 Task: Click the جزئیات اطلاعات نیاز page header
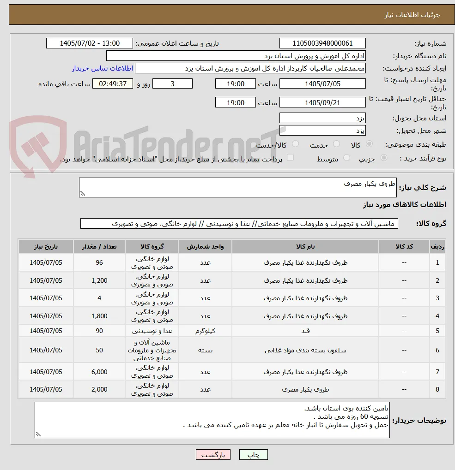(x=232, y=15)
